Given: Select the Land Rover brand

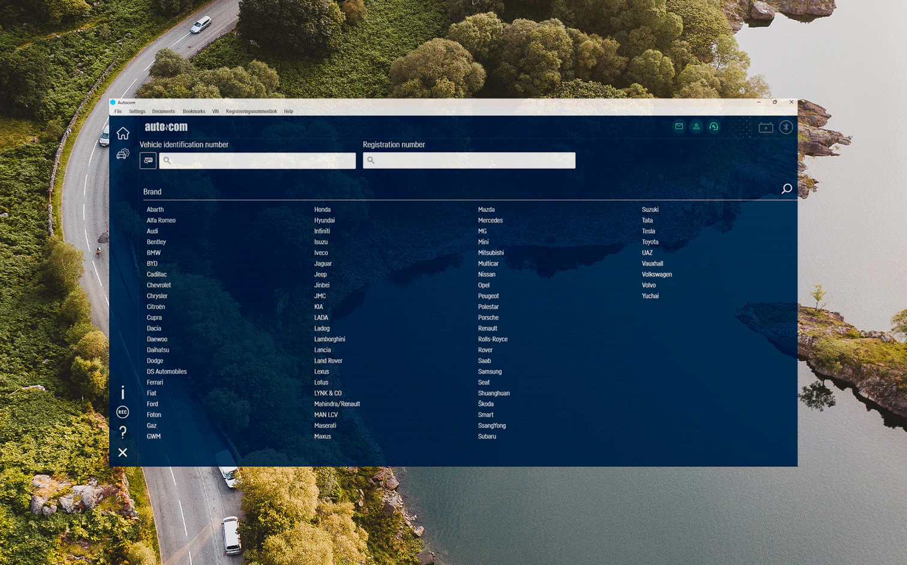Looking at the screenshot, I should point(328,360).
